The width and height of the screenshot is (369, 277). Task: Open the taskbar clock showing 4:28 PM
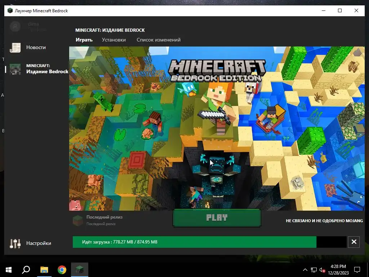tap(338, 270)
